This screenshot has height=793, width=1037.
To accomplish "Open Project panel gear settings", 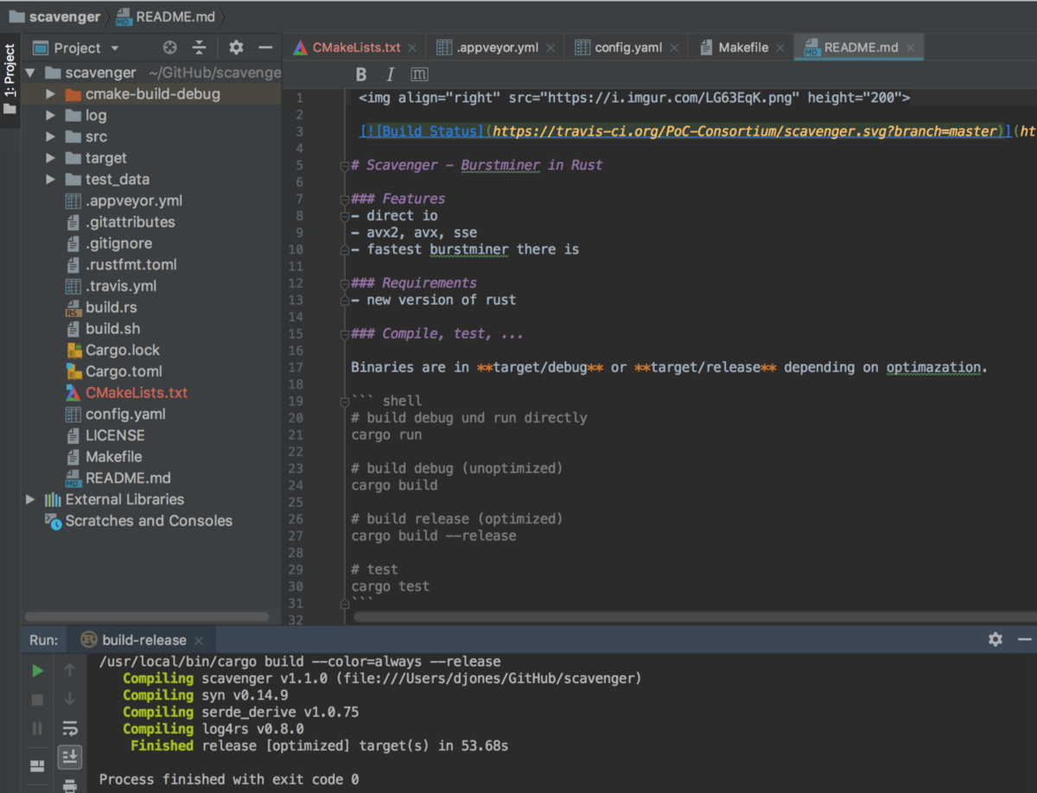I will click(x=236, y=48).
